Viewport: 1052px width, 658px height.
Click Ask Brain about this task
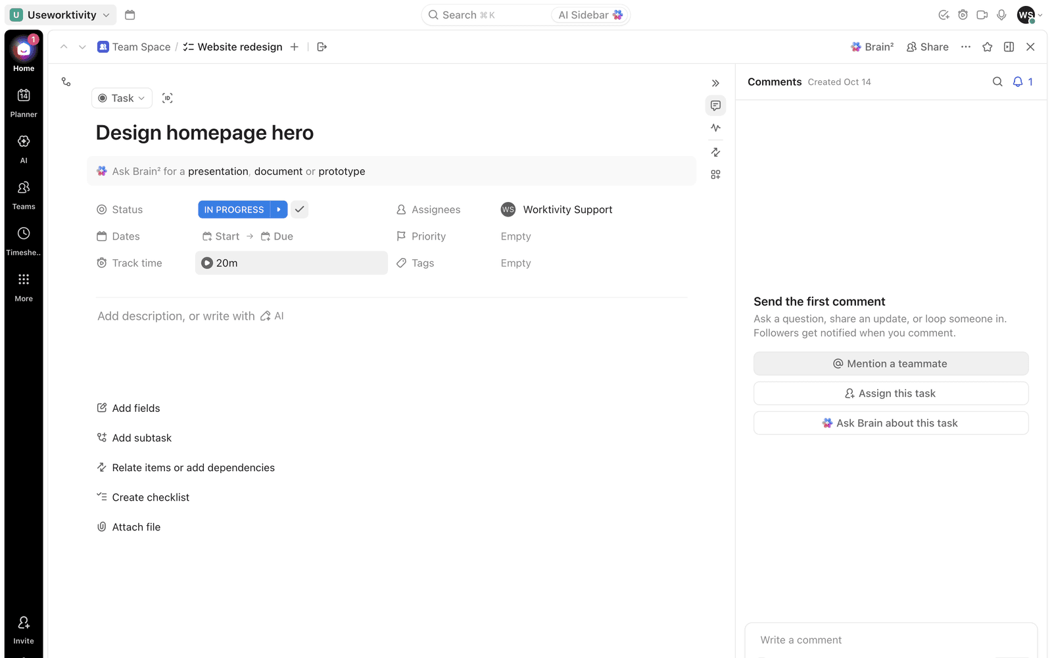click(891, 423)
